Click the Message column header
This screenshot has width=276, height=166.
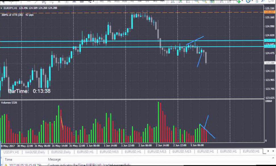coord(55,159)
